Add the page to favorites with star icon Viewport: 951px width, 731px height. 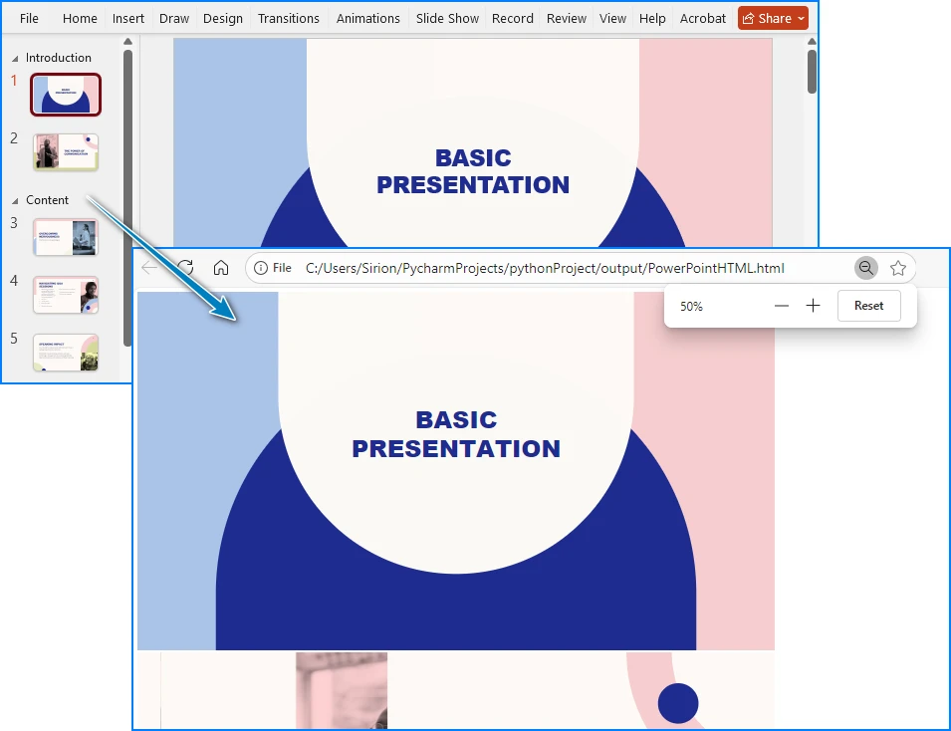pyautogui.click(x=898, y=267)
